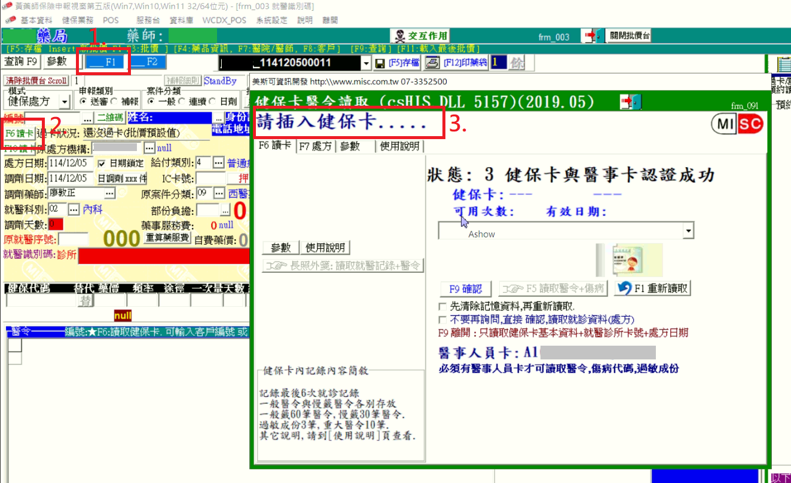Click the 關閉批價台 button
Image resolution: width=791 pixels, height=483 pixels.
629,36
